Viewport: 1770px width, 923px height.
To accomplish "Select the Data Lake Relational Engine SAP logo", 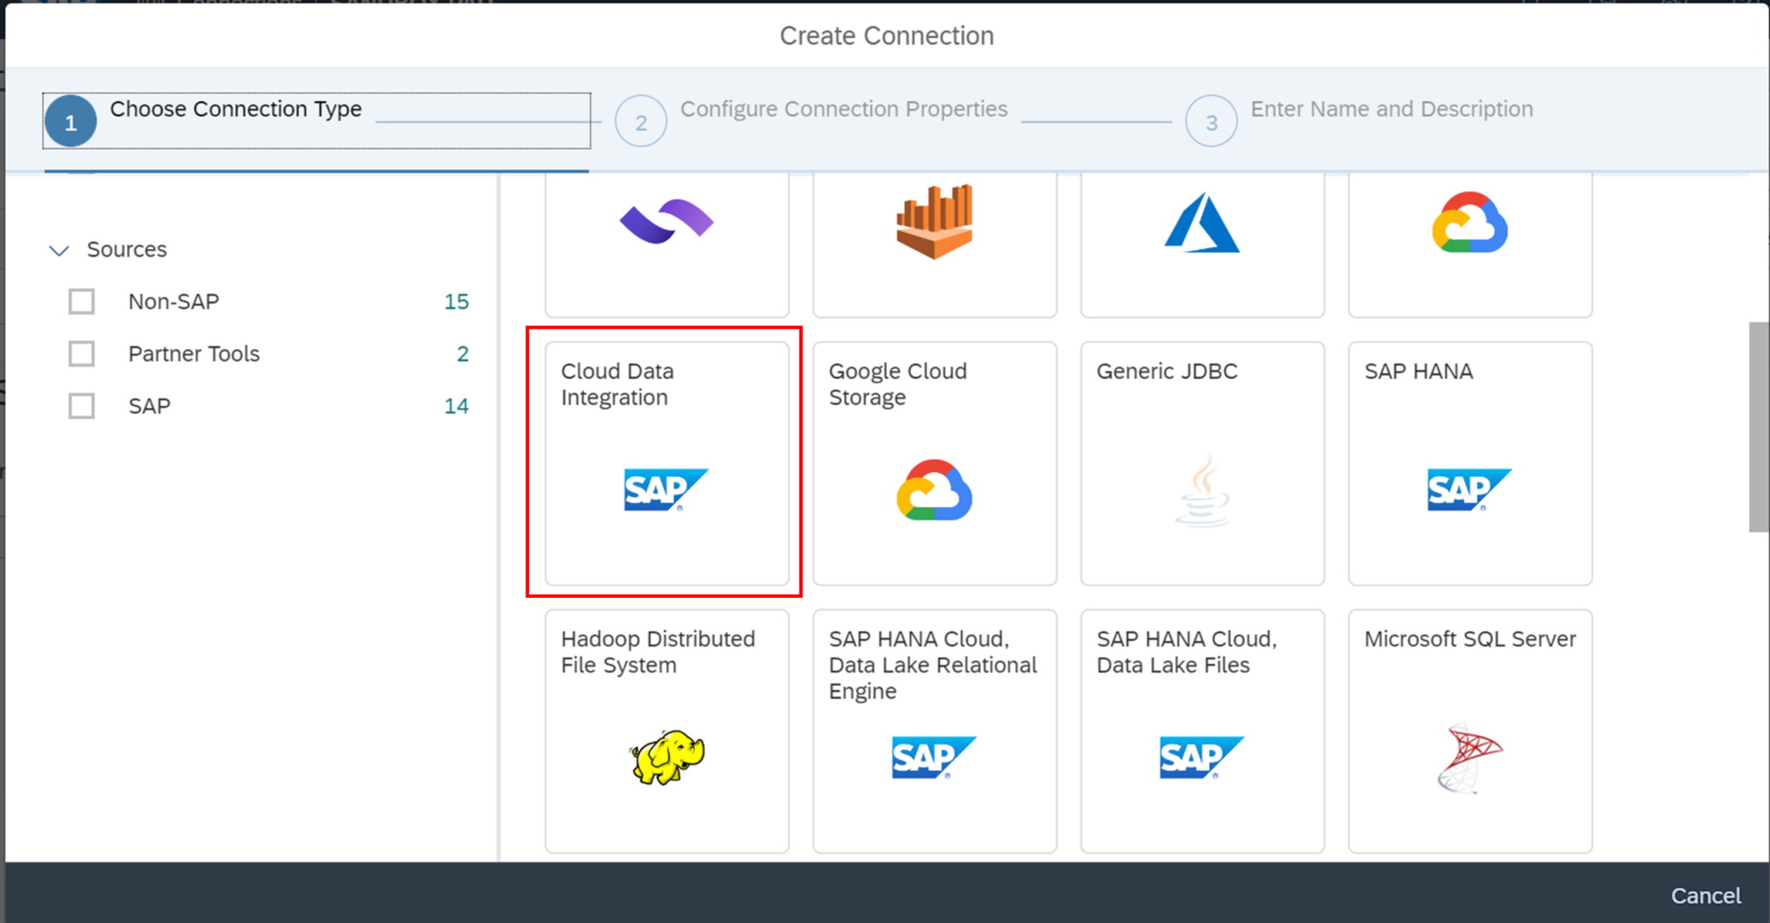I will point(934,757).
